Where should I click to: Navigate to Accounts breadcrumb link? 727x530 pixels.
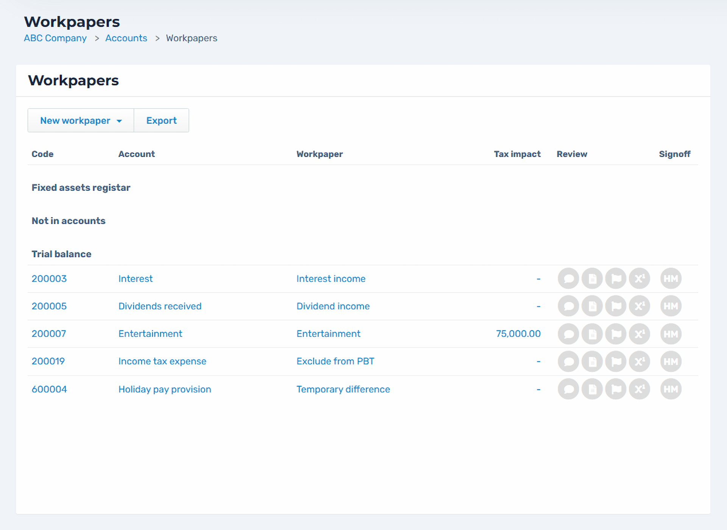[126, 38]
